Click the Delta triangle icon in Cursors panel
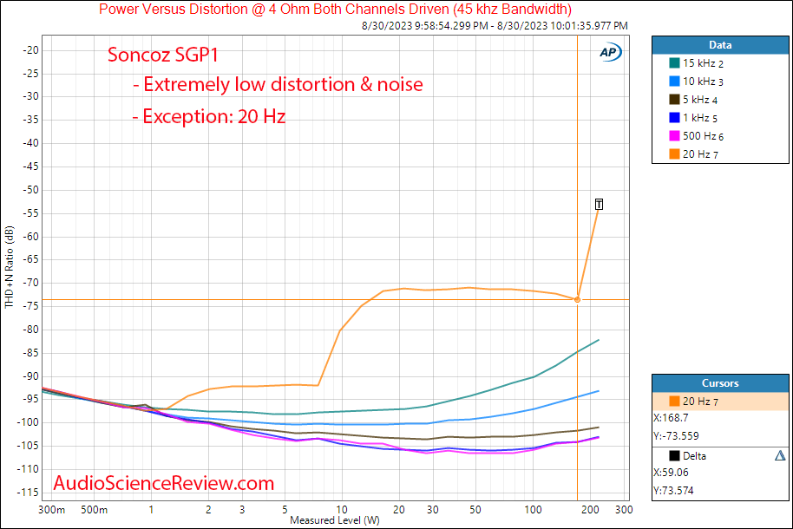This screenshot has width=793, height=529. click(780, 455)
